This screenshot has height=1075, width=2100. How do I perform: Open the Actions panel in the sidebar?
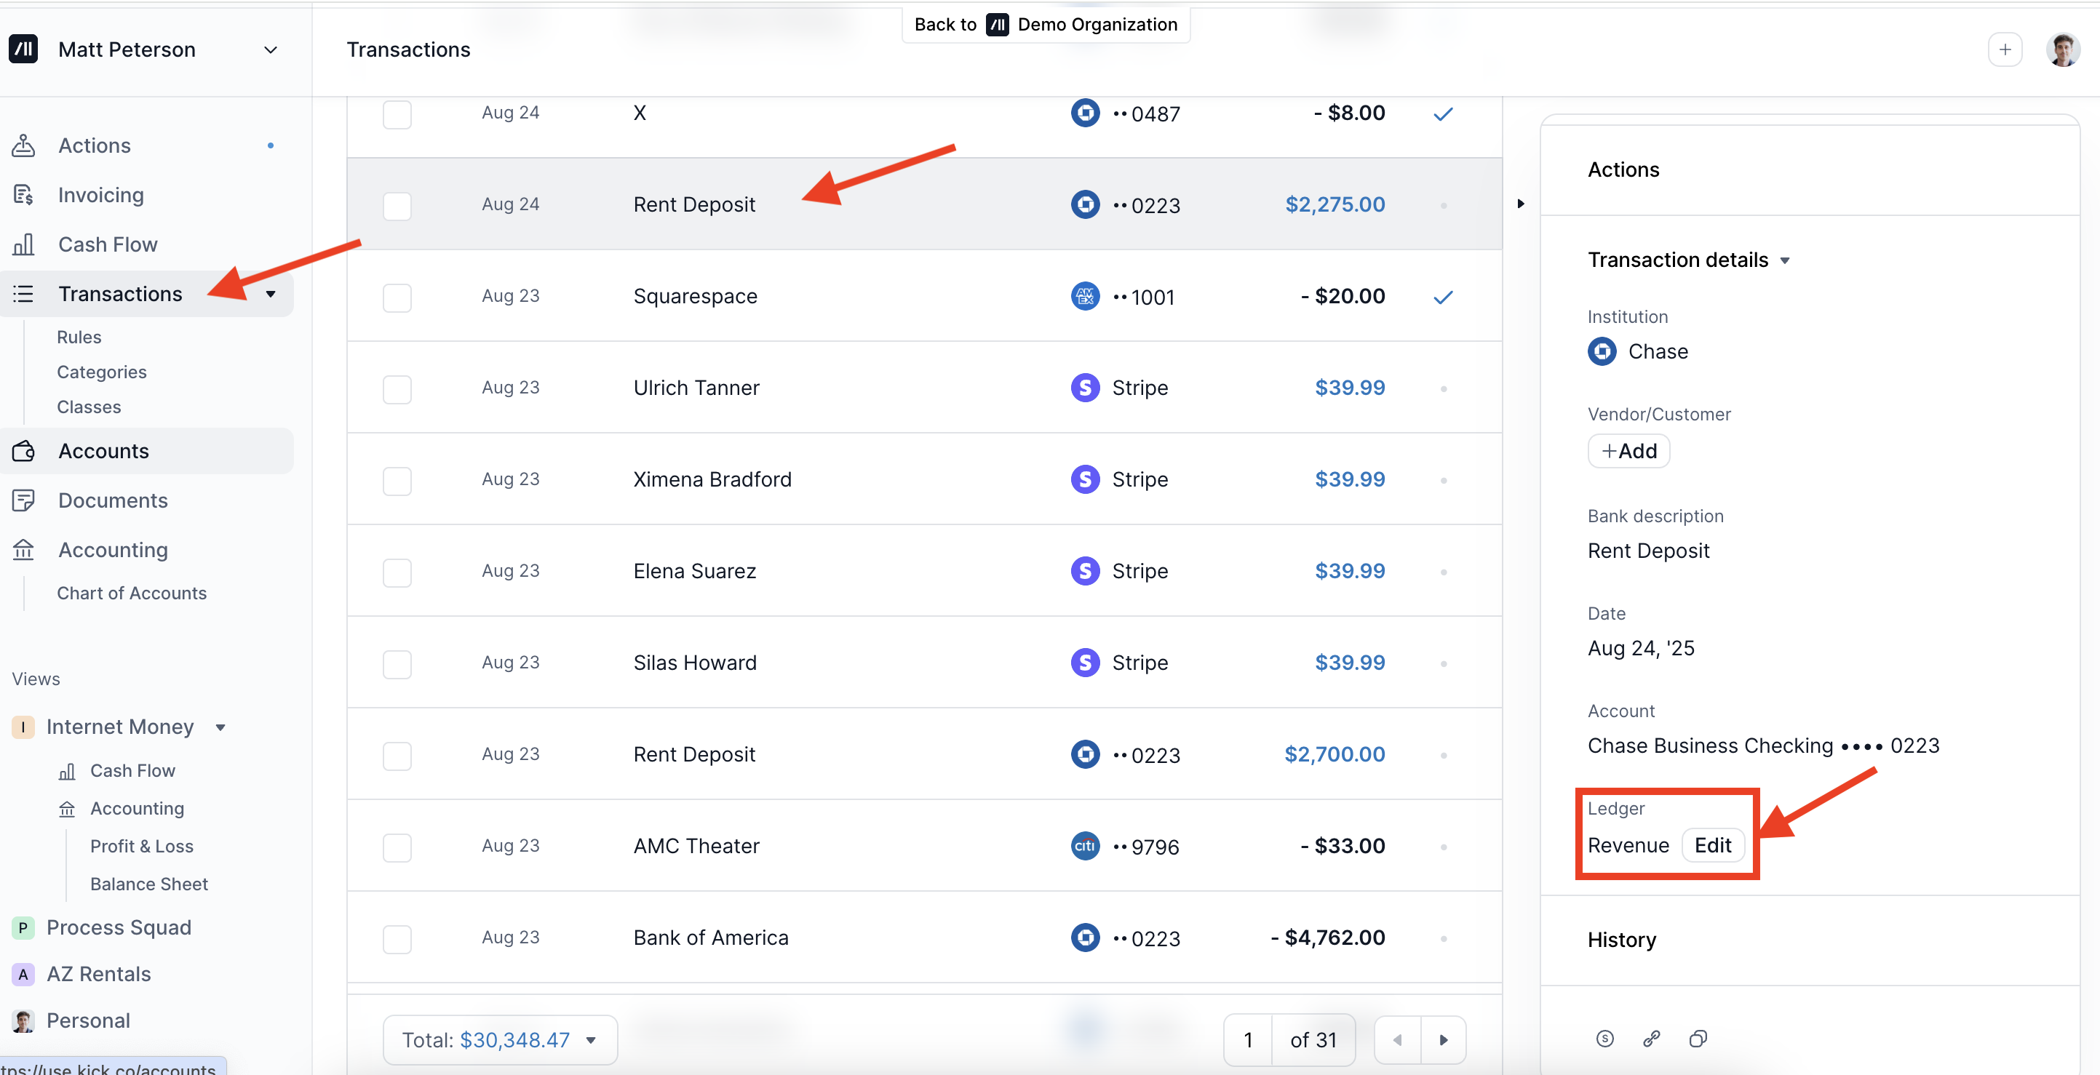(94, 145)
